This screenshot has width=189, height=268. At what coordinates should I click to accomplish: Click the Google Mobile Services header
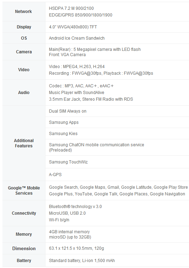[x=24, y=190]
